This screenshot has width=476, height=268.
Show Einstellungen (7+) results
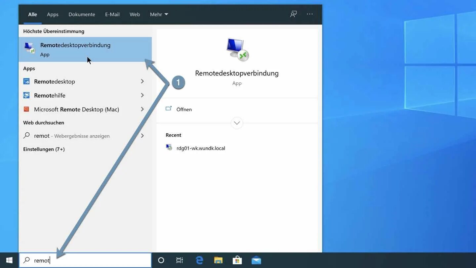click(x=44, y=149)
